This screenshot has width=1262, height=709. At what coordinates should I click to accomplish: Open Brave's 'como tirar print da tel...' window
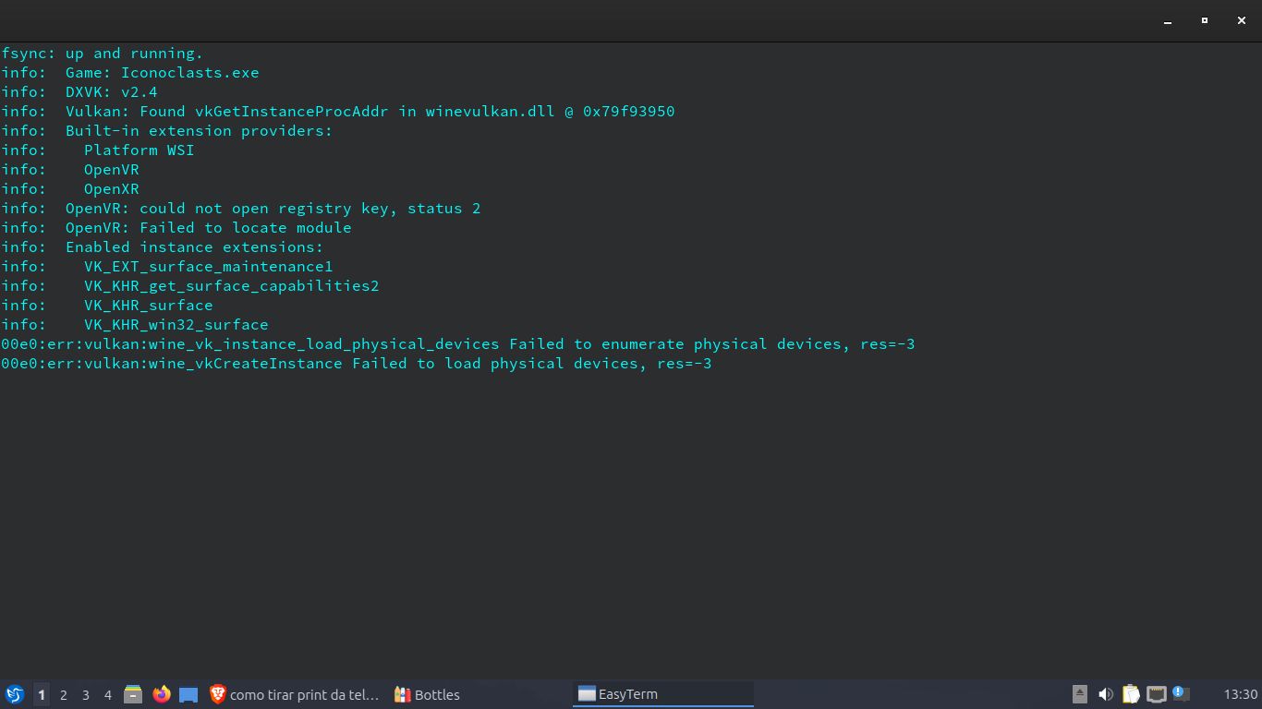point(295,694)
